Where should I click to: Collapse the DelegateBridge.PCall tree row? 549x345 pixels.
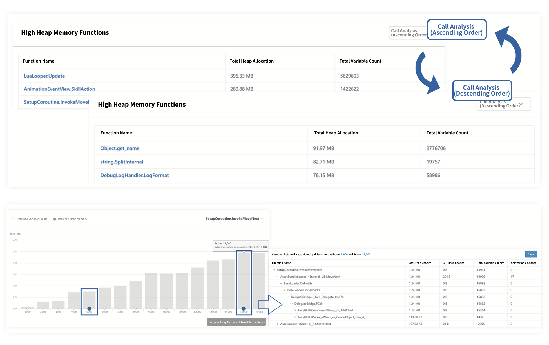pyautogui.click(x=291, y=304)
